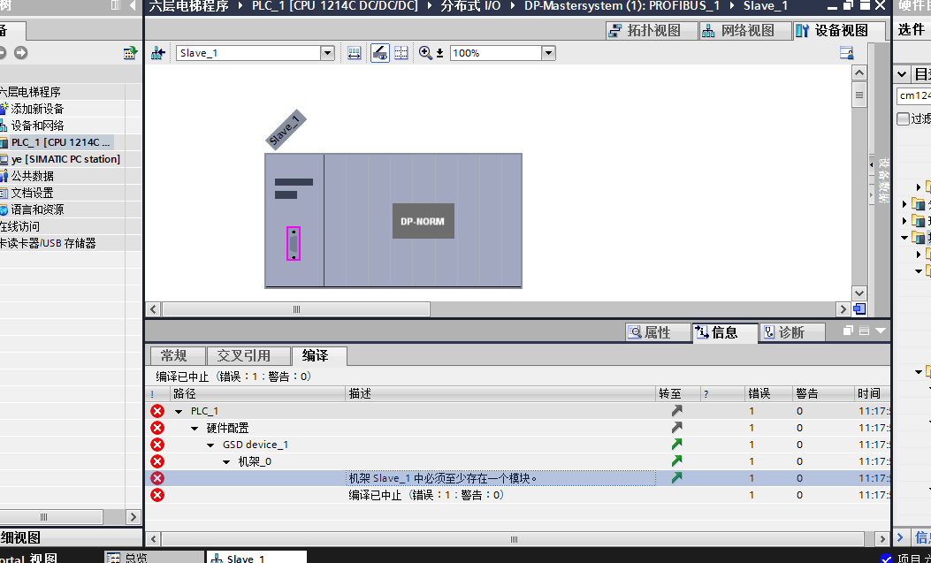Select the 编译 tab
The height and width of the screenshot is (563, 931).
pos(319,355)
